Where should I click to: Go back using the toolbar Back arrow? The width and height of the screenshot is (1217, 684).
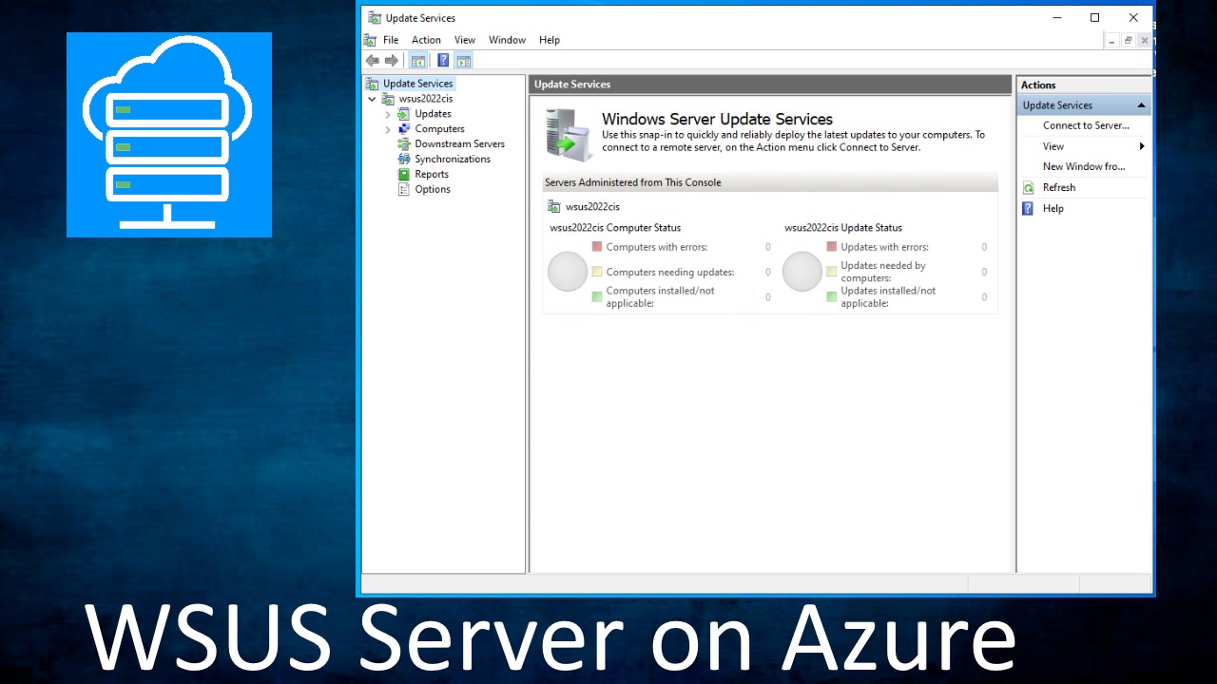(x=373, y=61)
